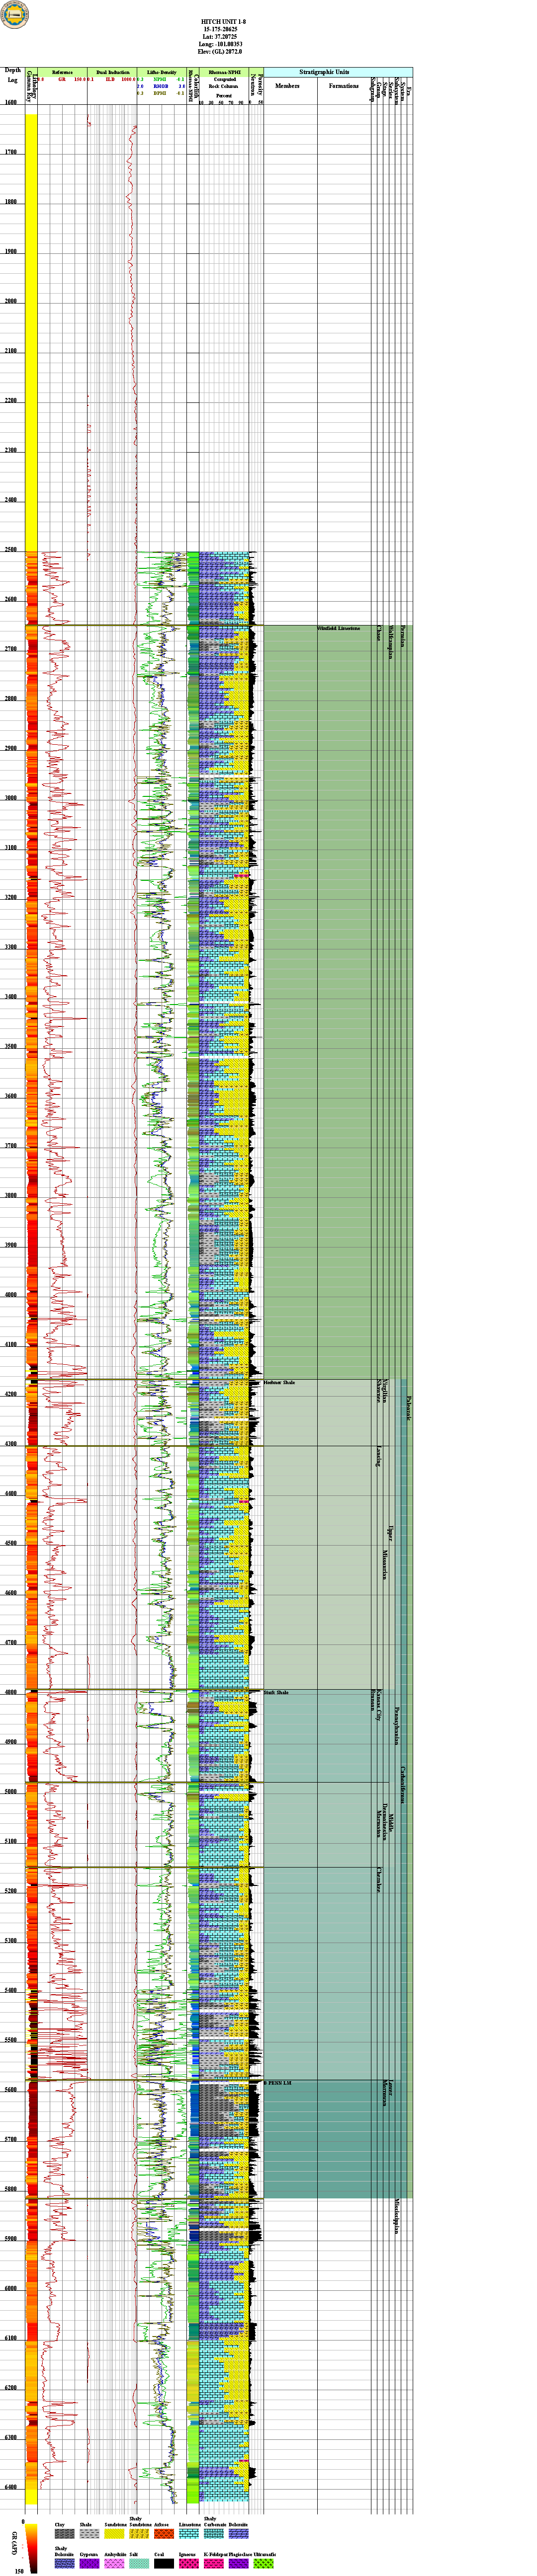Screen dimensions: 537x2576
Task: Click the Chase group label
Action: point(378,633)
